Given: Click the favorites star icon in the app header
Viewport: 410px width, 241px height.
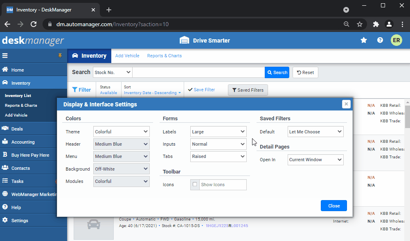Looking at the screenshot, I should tap(364, 40).
